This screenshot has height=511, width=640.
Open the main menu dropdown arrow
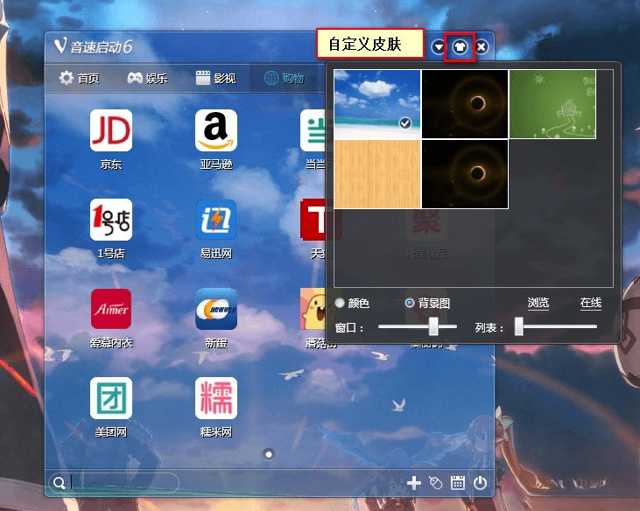(439, 47)
